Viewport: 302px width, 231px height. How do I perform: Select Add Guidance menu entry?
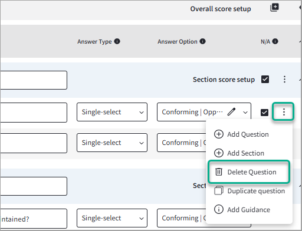[x=248, y=210]
